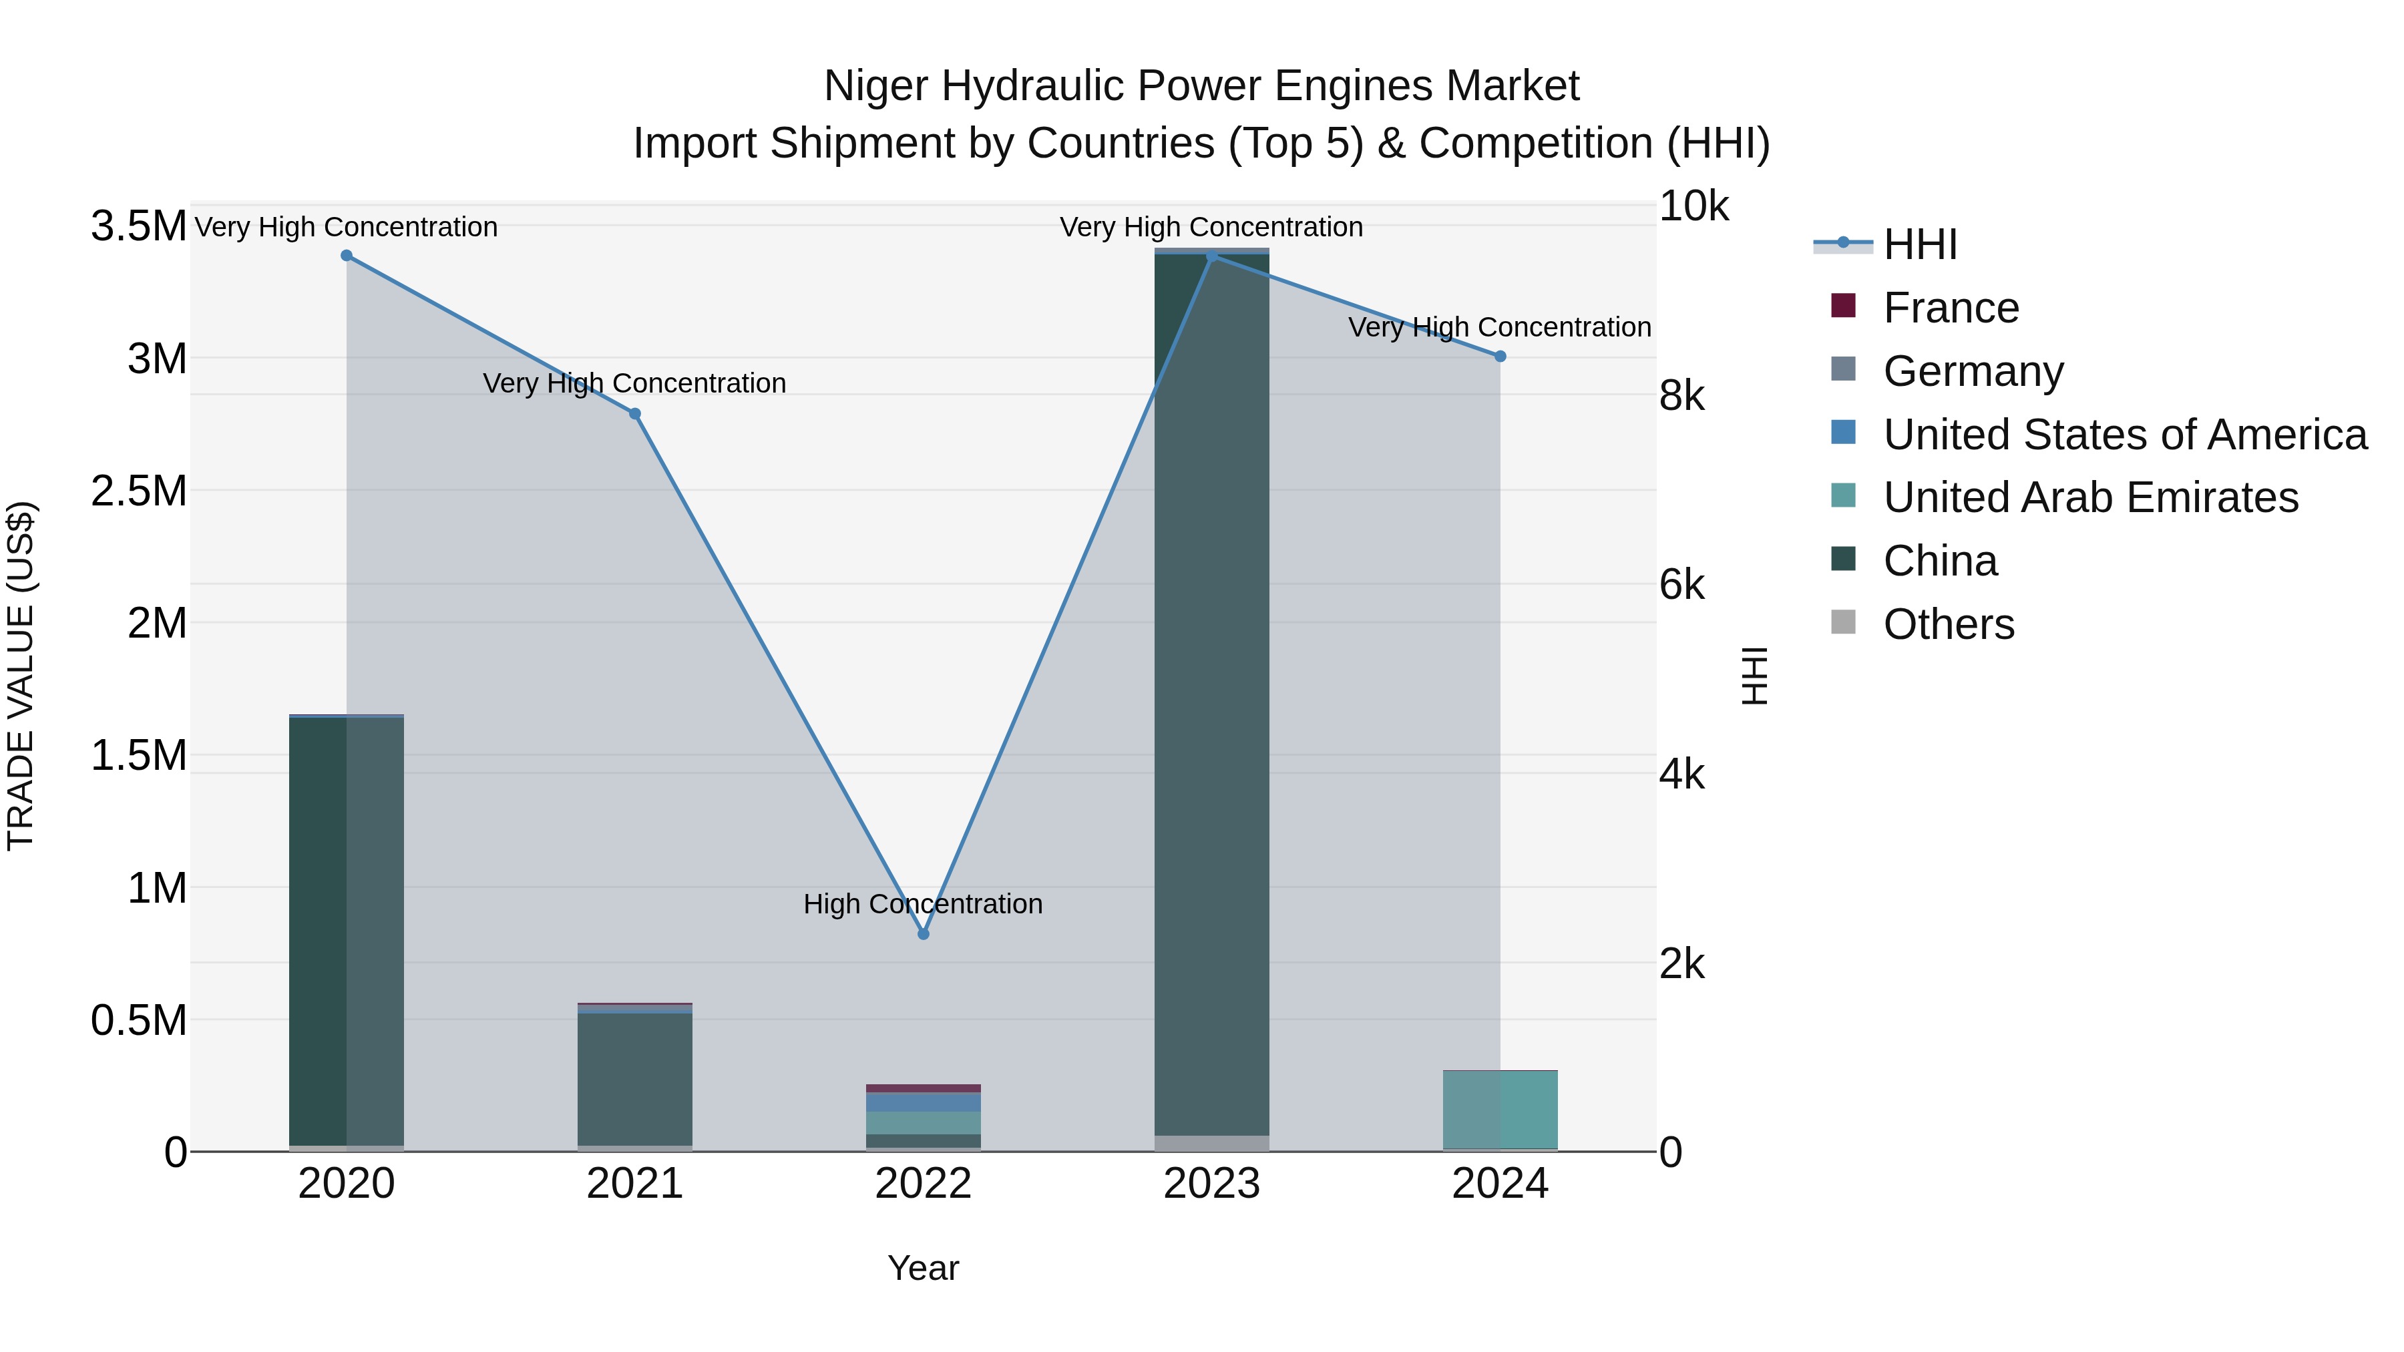Click the 2022 France bar segment
2404x1352 pixels.
(923, 1088)
